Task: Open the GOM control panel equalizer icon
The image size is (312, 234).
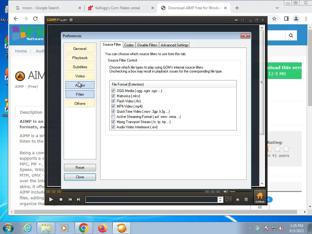Action: coord(229,200)
